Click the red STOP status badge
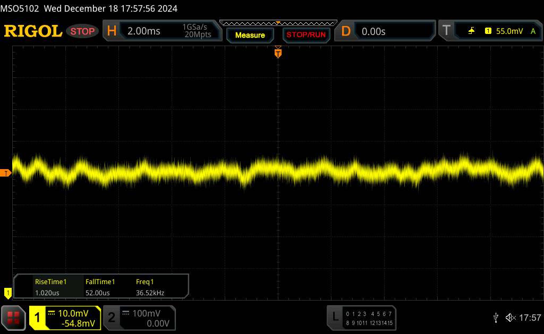Screen dimensions: 544x334 coord(83,31)
